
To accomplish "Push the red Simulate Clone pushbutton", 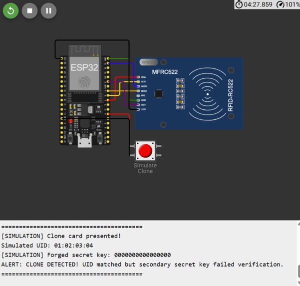I will pyautogui.click(x=145, y=151).
